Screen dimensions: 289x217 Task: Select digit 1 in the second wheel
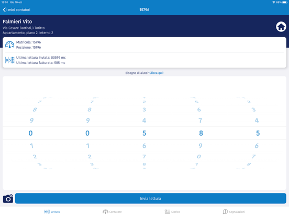point(88,146)
